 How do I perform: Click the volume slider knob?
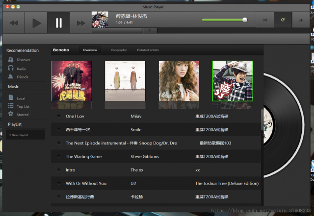pyautogui.click(x=245, y=20)
